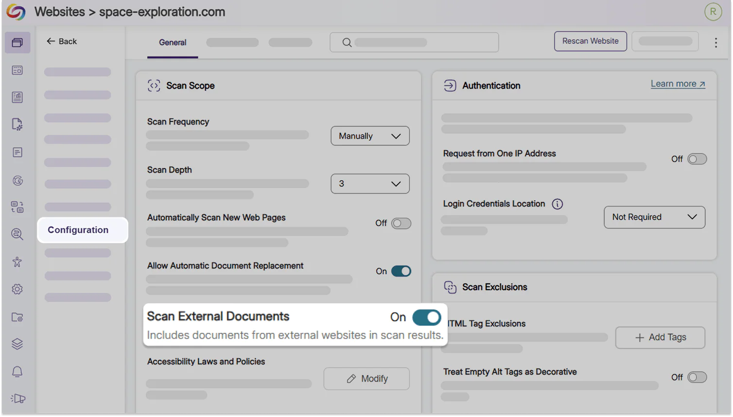Open the Scan Frequency Manually dropdown
The image size is (733, 417).
click(x=370, y=136)
